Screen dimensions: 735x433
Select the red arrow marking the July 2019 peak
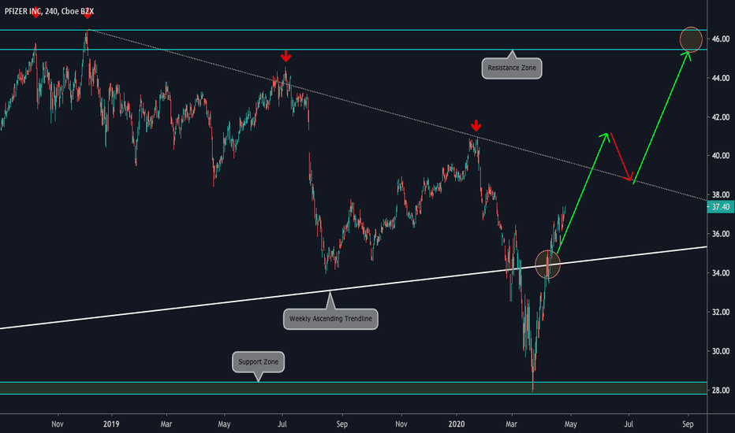click(286, 57)
